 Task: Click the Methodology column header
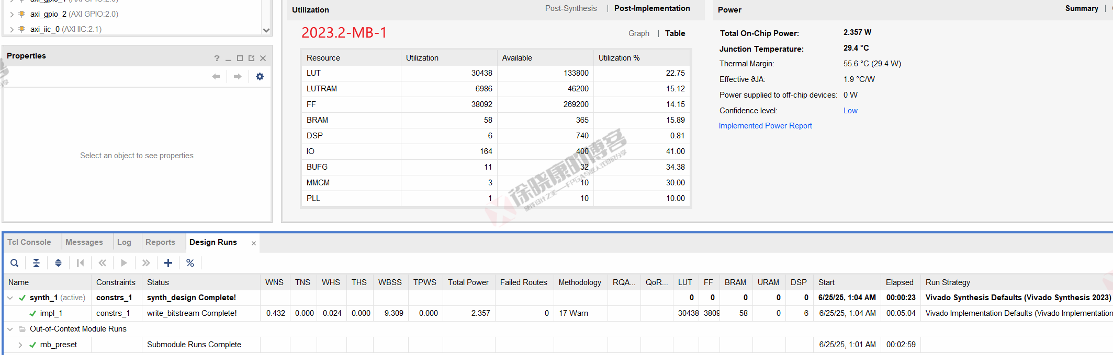[x=580, y=282]
